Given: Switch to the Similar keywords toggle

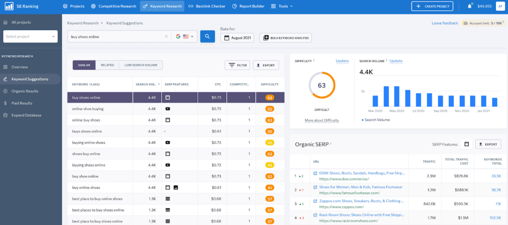Looking at the screenshot, I should (84, 65).
